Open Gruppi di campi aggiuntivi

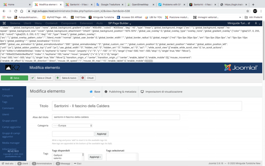click(11, 135)
